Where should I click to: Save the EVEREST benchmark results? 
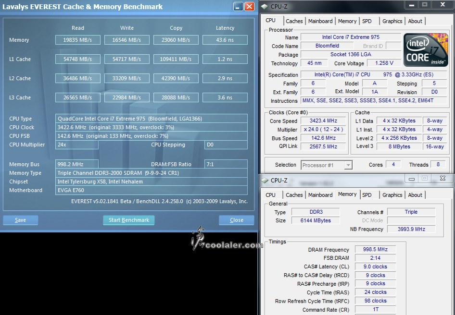pos(20,220)
